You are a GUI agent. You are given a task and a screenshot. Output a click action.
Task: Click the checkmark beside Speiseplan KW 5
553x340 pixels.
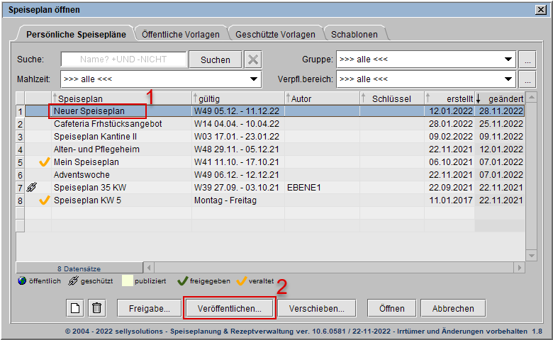pyautogui.click(x=44, y=200)
